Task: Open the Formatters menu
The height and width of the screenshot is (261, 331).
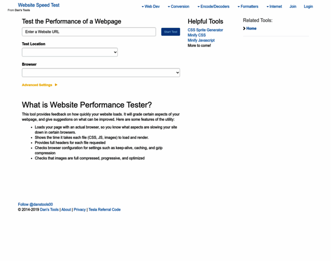Action: [248, 7]
